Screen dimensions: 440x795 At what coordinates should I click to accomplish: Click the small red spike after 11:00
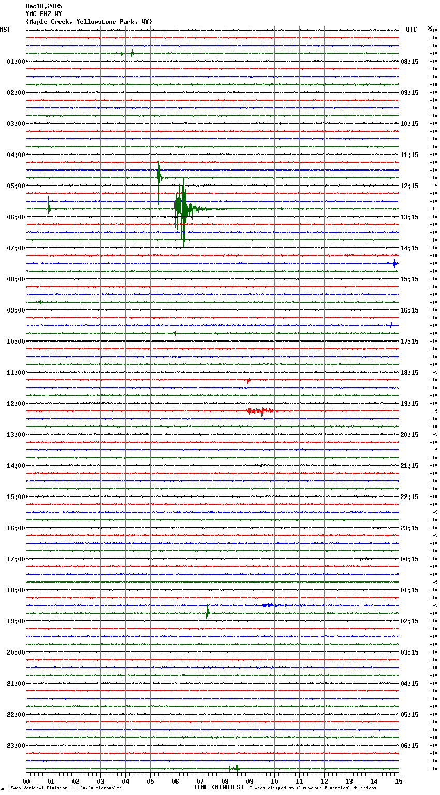248,380
